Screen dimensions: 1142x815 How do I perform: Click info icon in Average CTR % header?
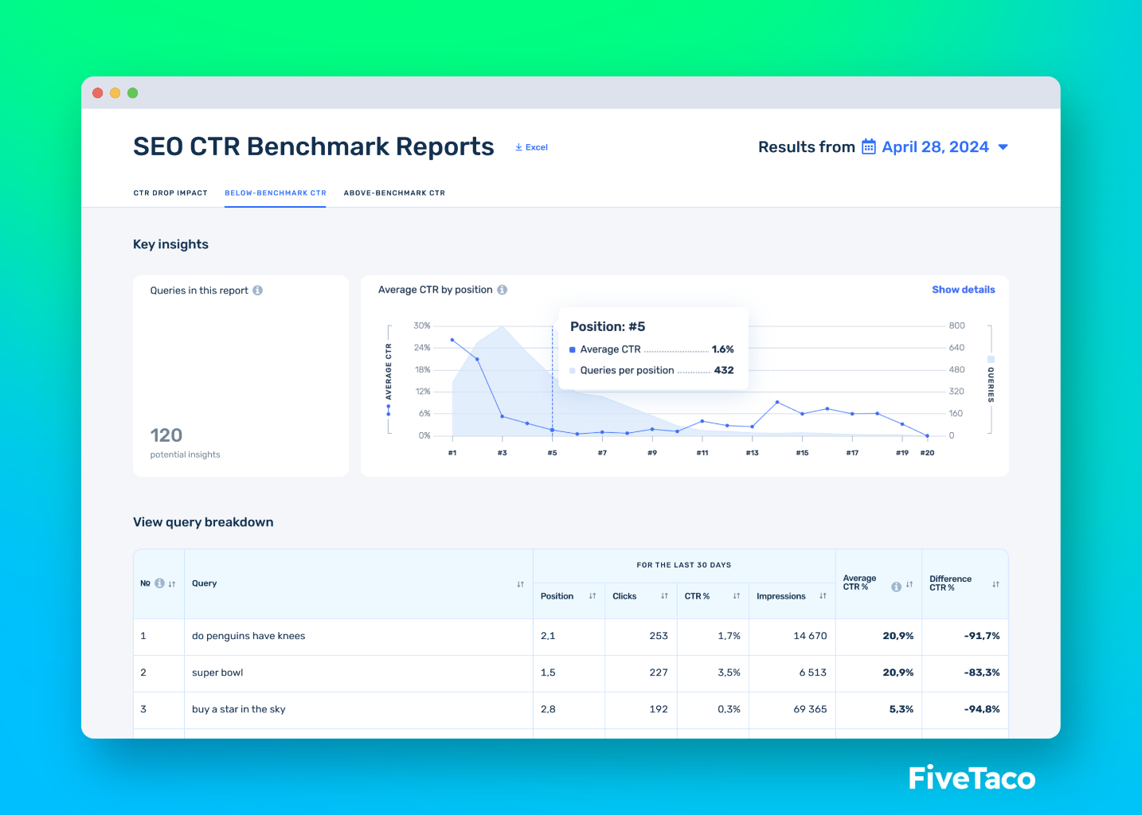896,587
